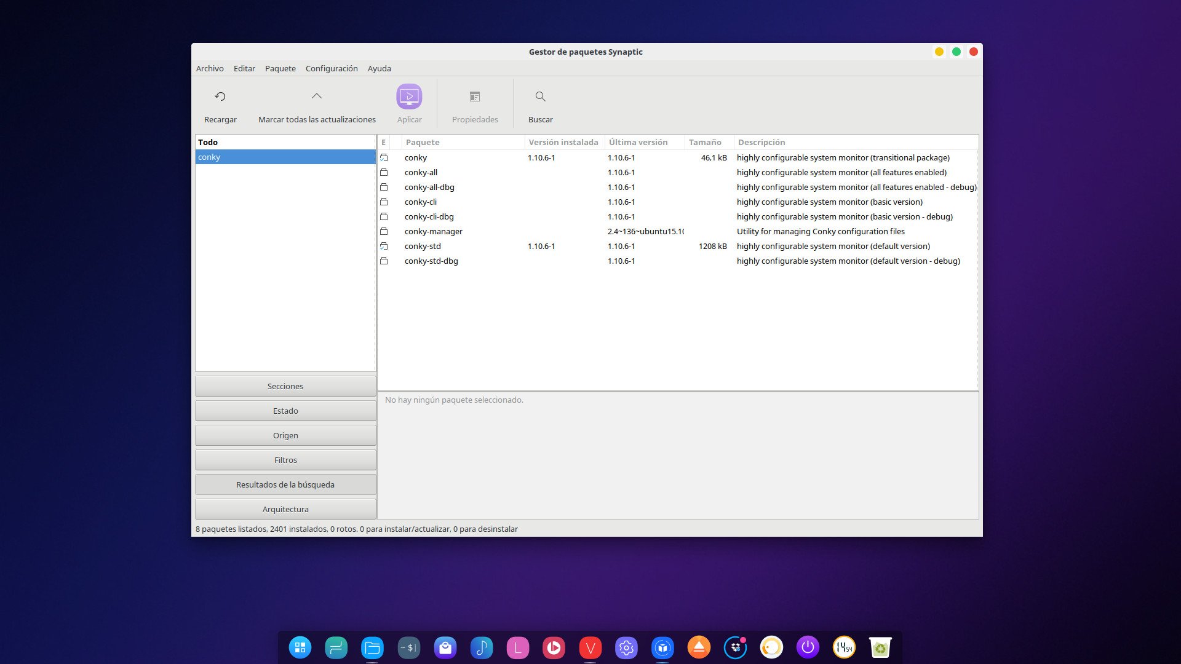Click the purple power button in dock
Screen dimensions: 1181x664
808,647
